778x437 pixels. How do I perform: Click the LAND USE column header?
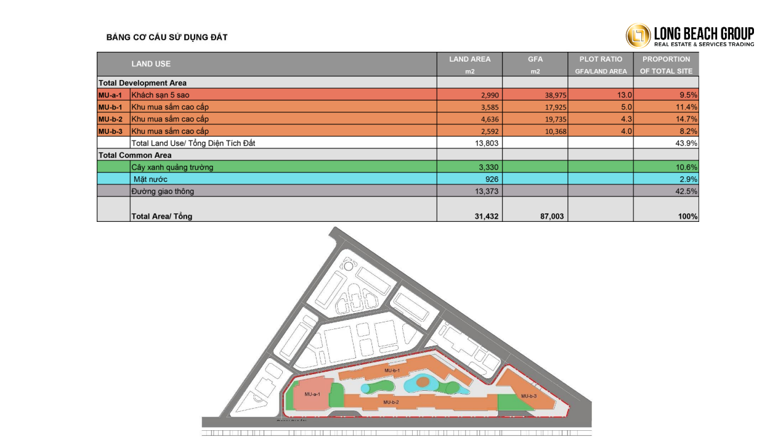coord(151,64)
